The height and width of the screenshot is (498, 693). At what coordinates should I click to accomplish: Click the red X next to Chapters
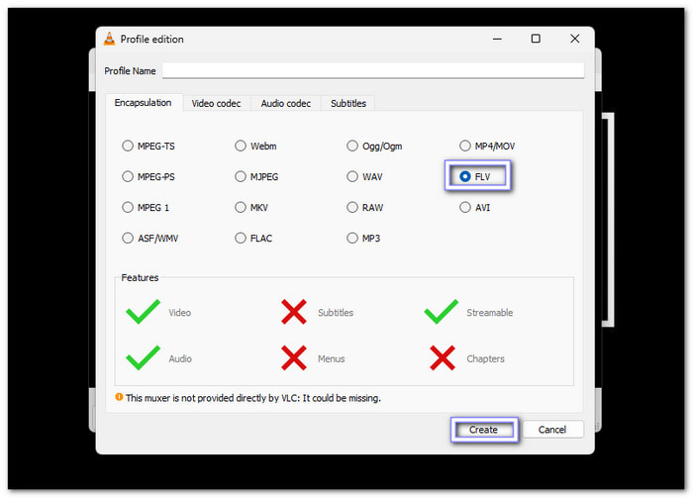point(443,358)
